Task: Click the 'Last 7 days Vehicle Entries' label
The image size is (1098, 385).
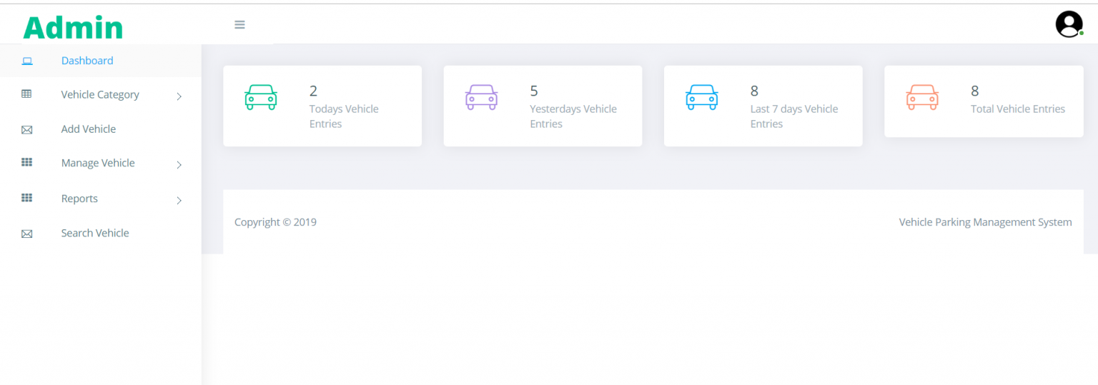Action: 794,116
